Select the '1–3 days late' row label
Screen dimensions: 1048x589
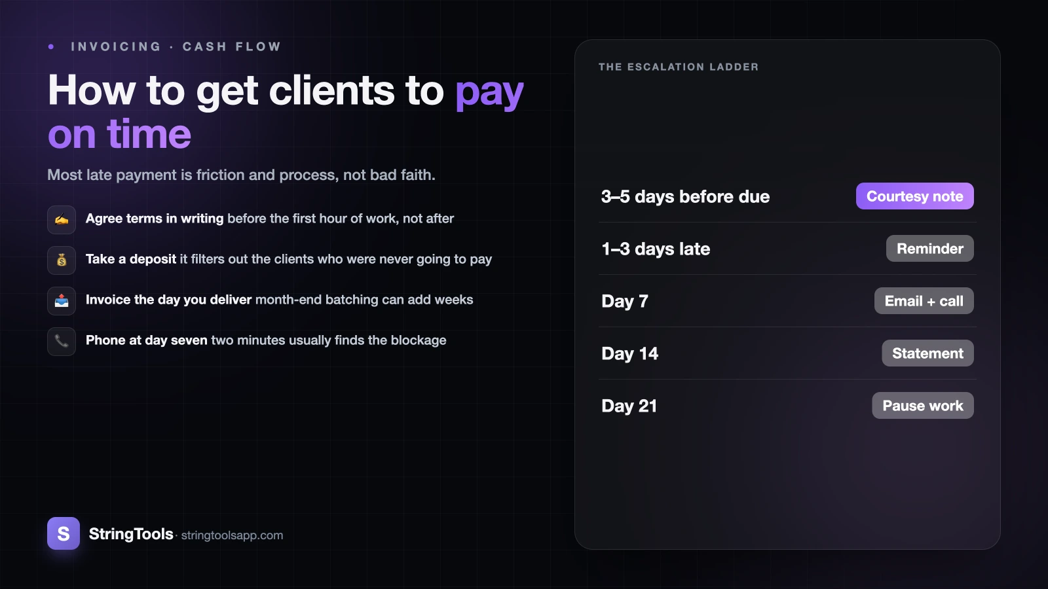pos(656,249)
